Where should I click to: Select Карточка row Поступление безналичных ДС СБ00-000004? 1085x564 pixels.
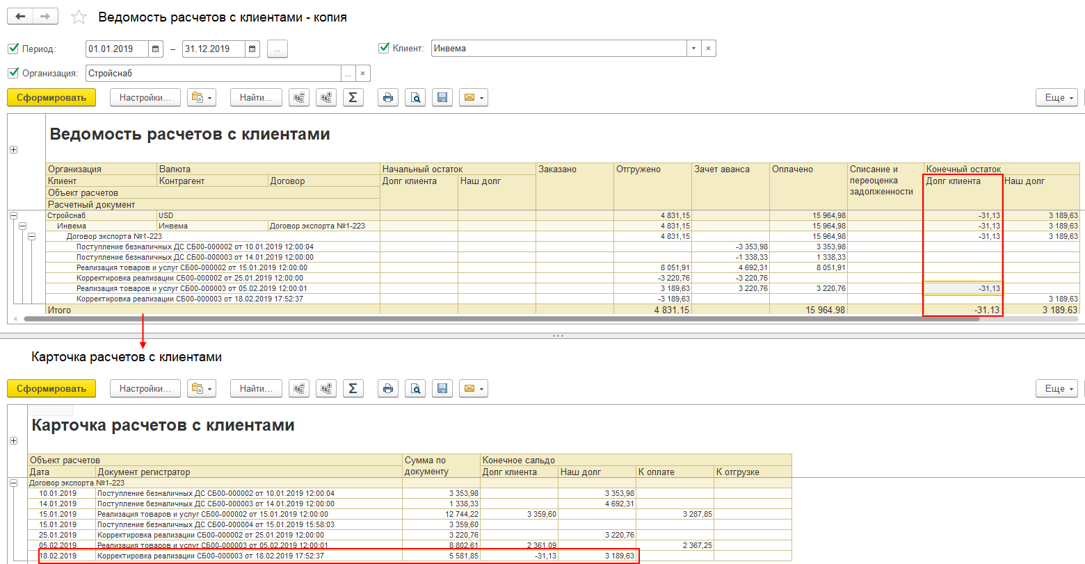410,524
